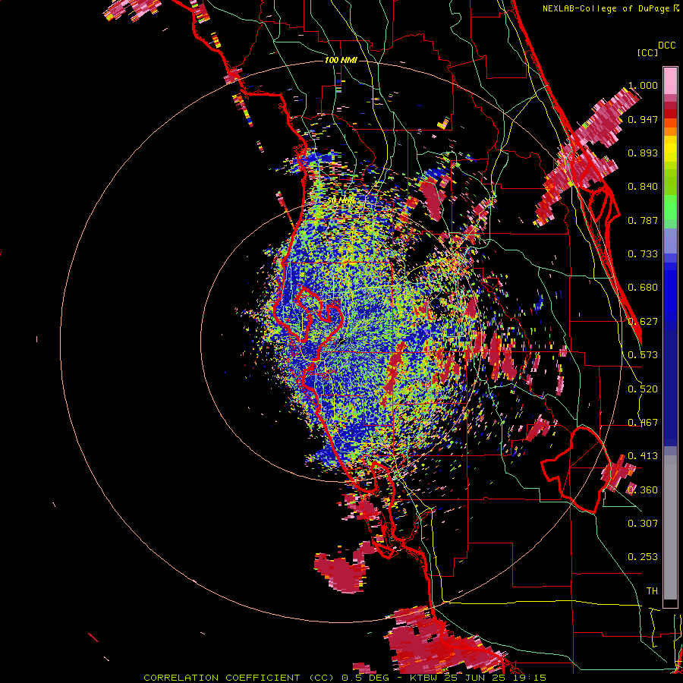683x683 pixels.
Task: Pick the gray color bar segment
Action: pyautogui.click(x=670, y=527)
